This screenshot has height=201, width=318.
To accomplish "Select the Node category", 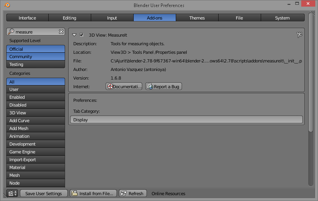I will point(36,183).
